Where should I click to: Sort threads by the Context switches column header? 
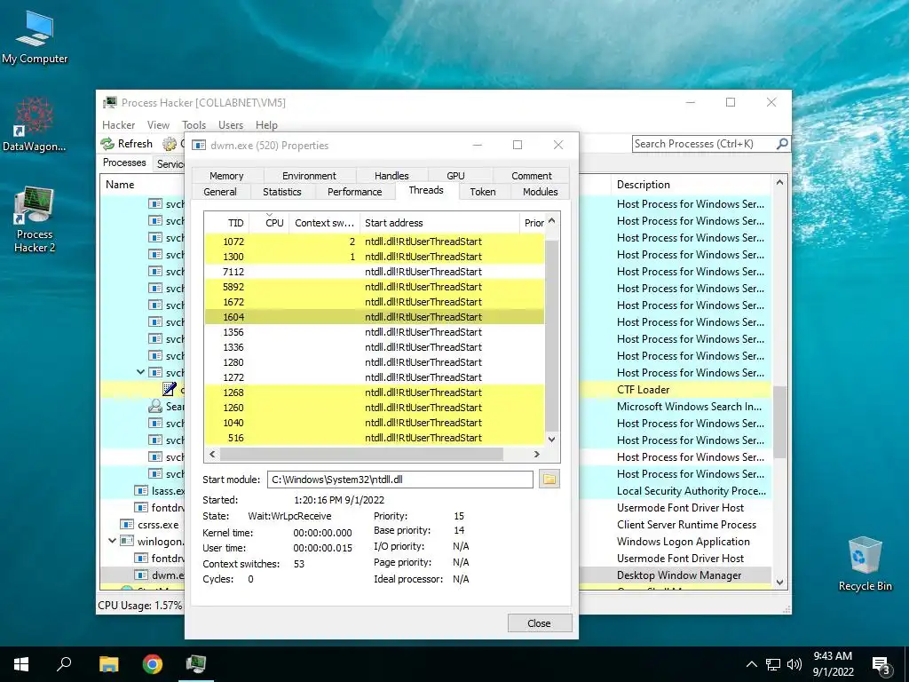[323, 223]
